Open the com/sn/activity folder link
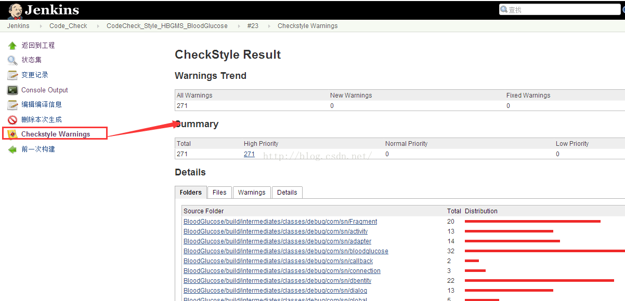This screenshot has height=301, width=625. (x=276, y=231)
